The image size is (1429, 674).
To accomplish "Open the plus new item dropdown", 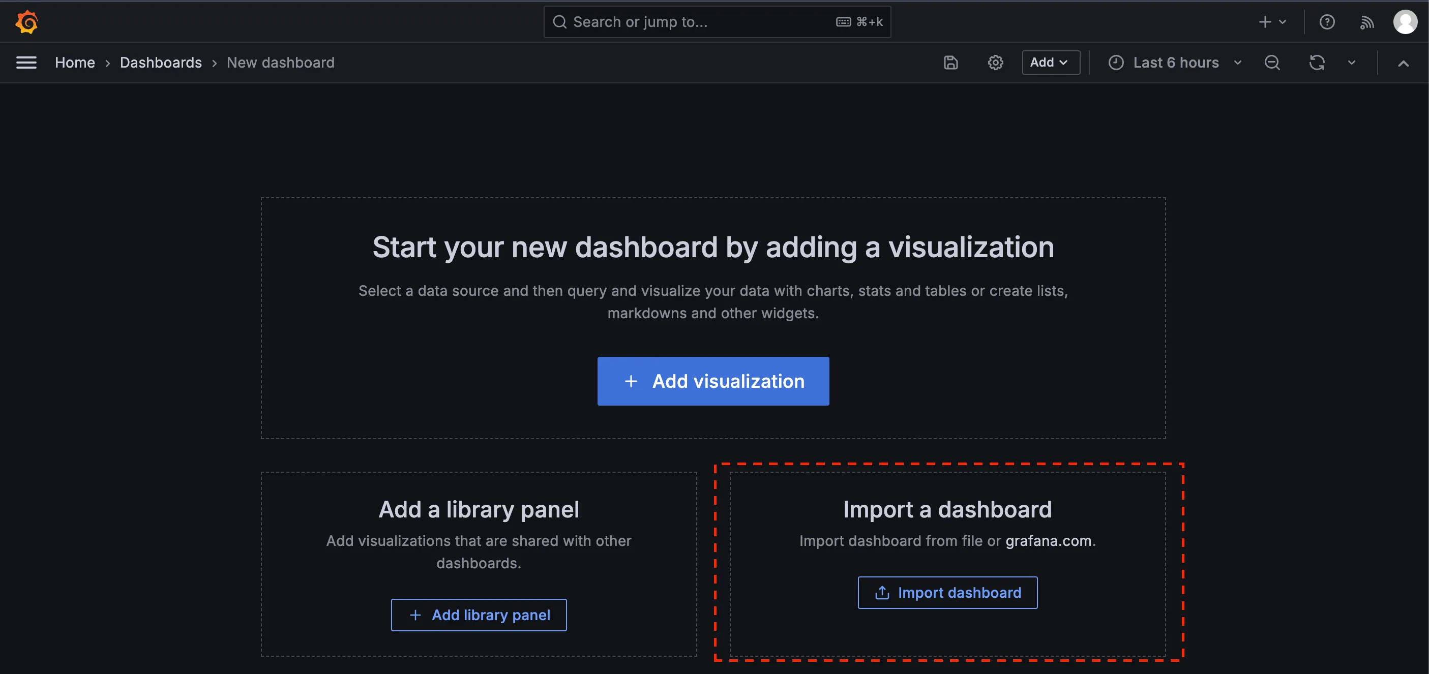I will (x=1271, y=22).
